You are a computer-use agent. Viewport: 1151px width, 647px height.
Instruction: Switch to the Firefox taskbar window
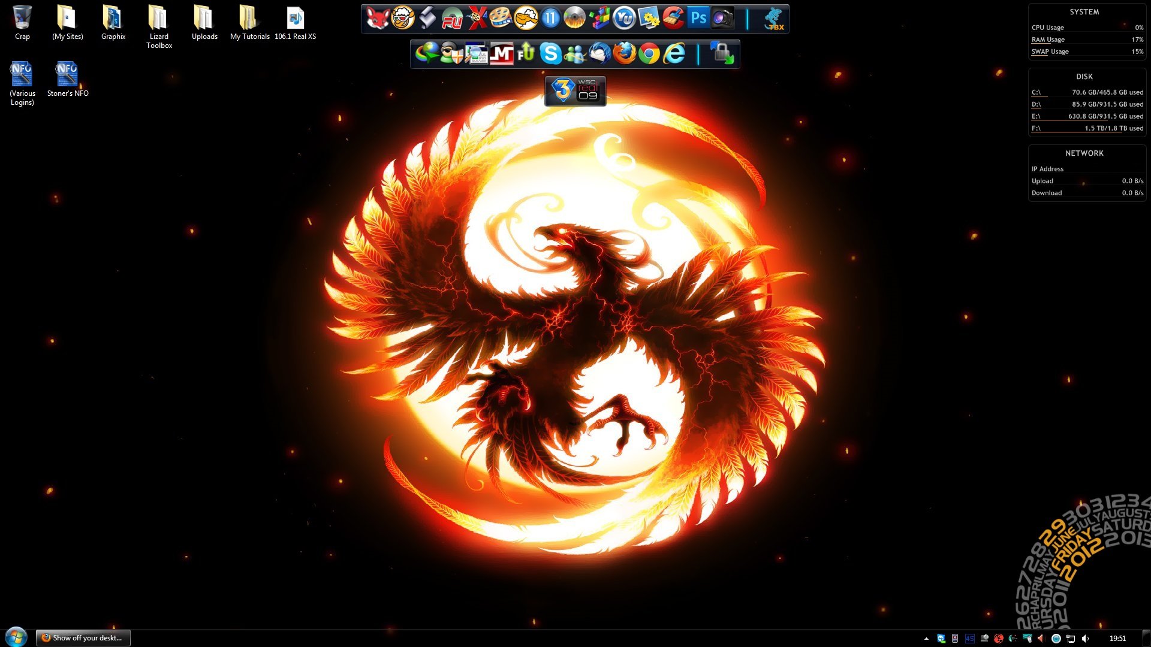tap(83, 638)
